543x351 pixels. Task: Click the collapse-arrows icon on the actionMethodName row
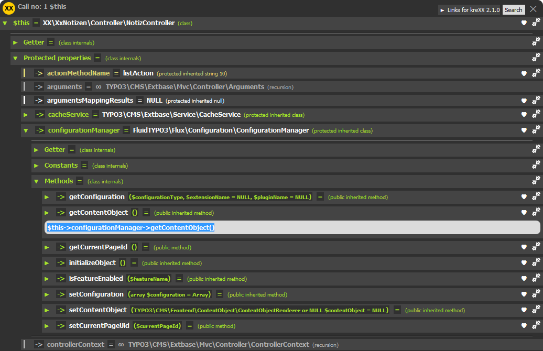(x=536, y=73)
